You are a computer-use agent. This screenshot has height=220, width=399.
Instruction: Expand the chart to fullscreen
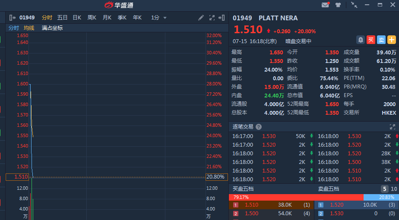click(212, 18)
